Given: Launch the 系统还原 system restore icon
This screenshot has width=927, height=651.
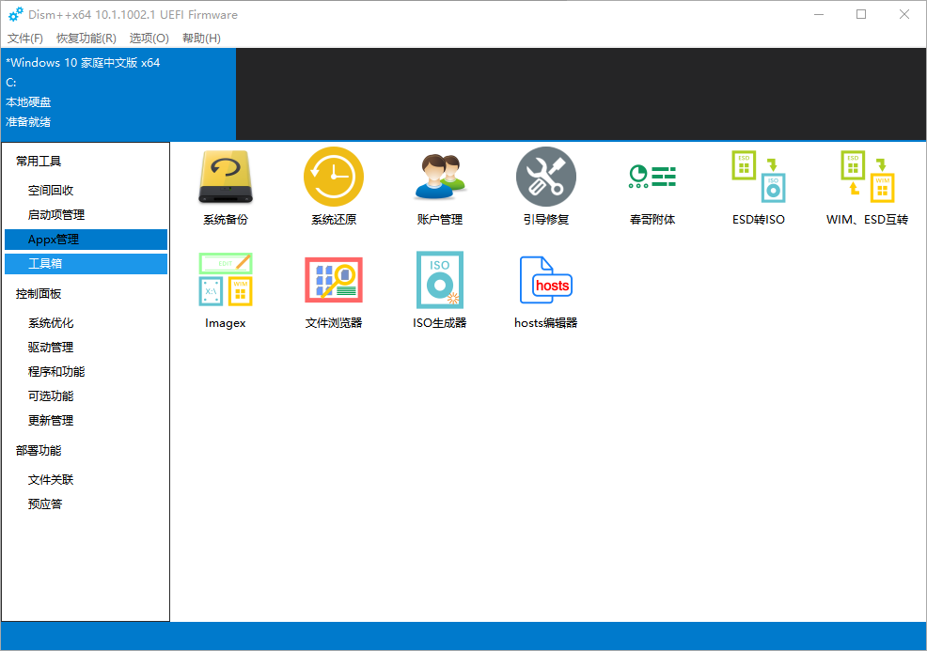Looking at the screenshot, I should [334, 178].
